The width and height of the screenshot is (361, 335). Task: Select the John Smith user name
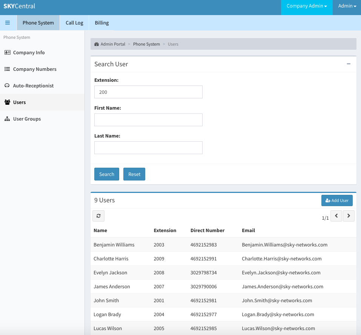[x=106, y=300]
